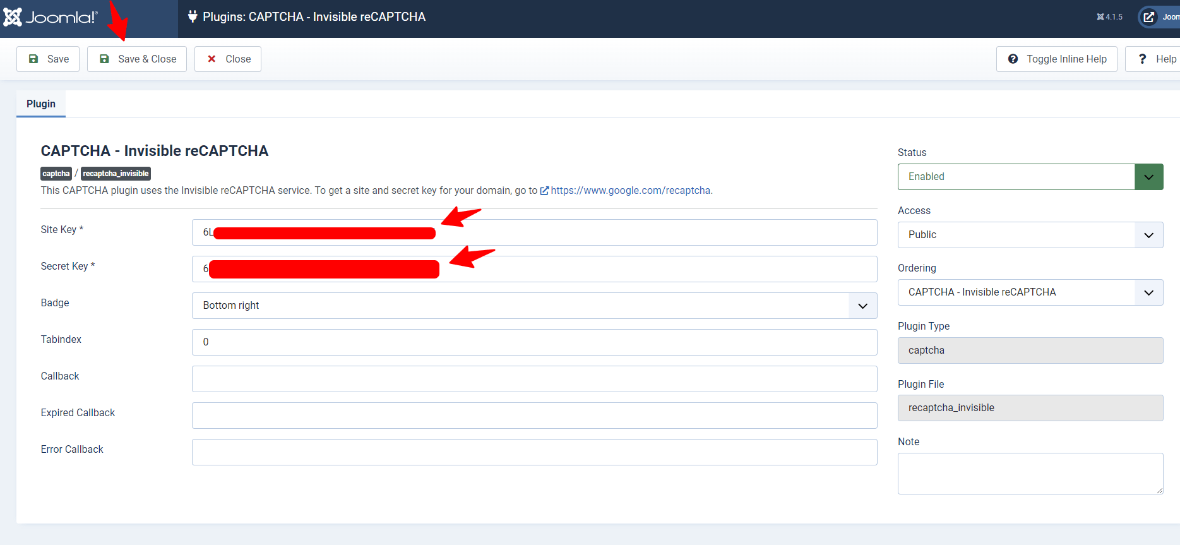Click the Save & Close button
Screen dimensions: 1180x545
(137, 59)
